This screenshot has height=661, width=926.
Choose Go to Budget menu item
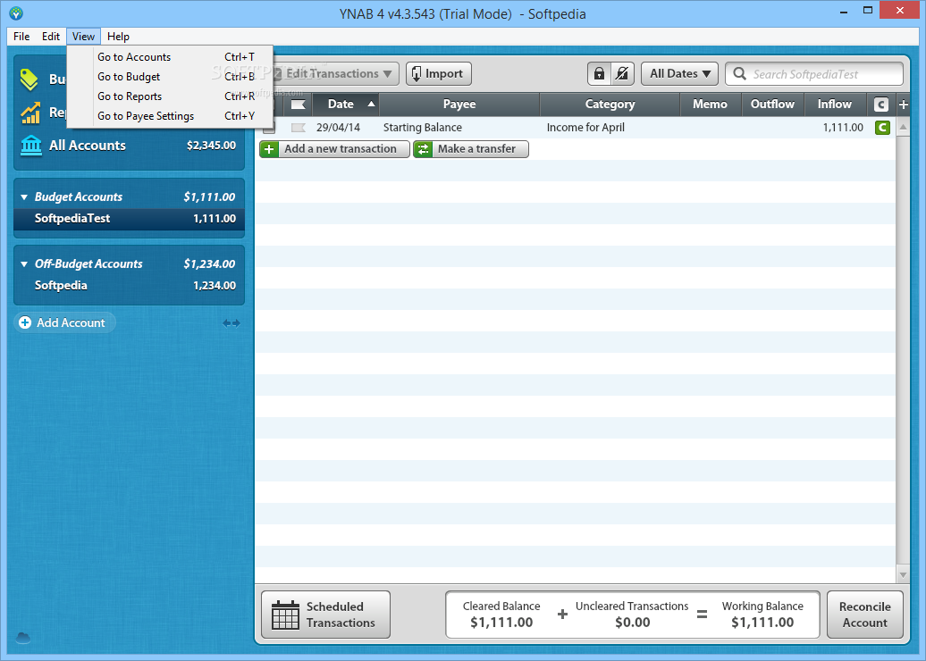click(170, 77)
